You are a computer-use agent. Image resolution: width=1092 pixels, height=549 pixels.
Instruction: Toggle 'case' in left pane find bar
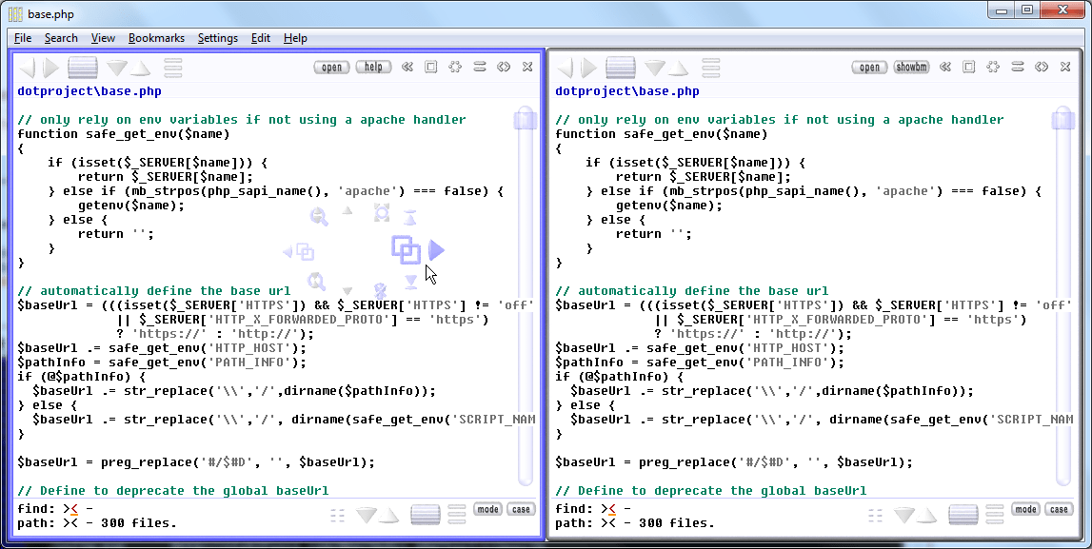click(521, 509)
